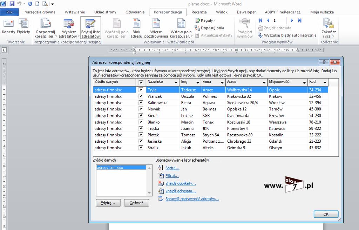The image size is (359, 230).
Task: Uncheck the Wancek recipient checkbox
Action: click(x=141, y=96)
